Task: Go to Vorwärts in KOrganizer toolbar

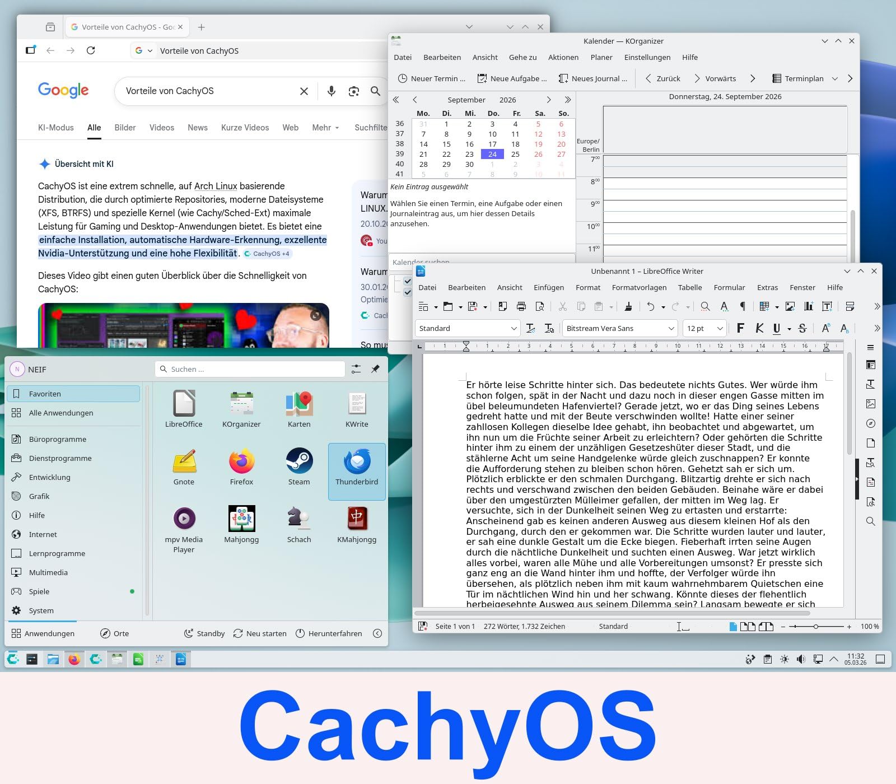Action: 715,78
